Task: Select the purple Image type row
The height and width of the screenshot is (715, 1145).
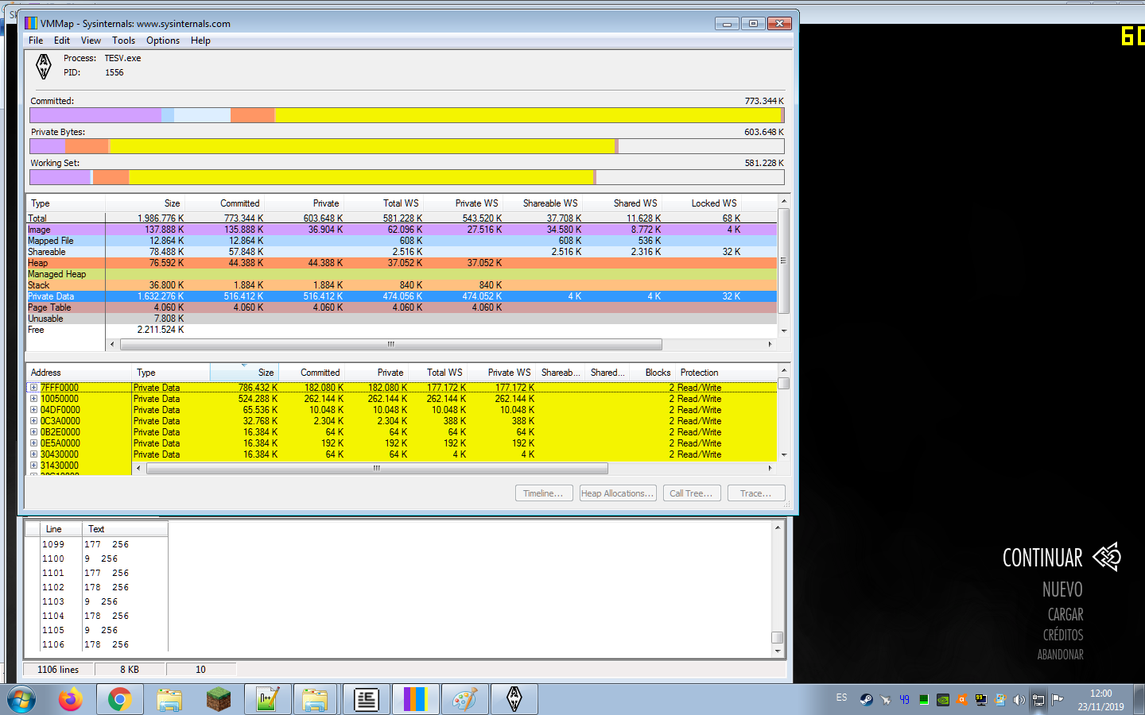Action: click(x=402, y=230)
